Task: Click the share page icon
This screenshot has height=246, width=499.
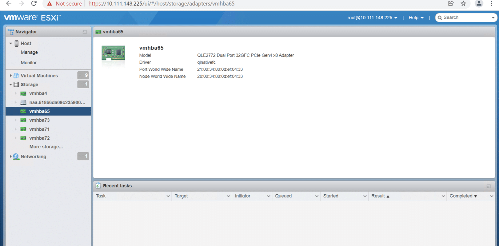Action: coord(451,3)
